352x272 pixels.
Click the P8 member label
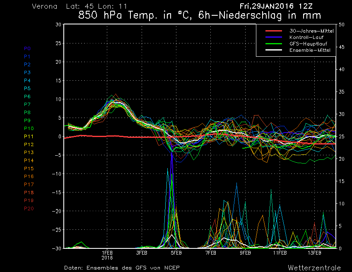27,113
